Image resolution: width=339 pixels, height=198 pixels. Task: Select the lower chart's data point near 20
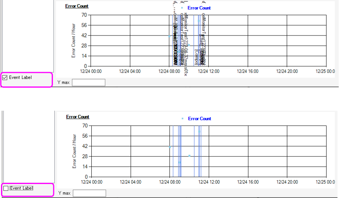click(x=180, y=162)
